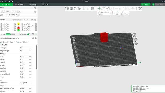Edit the Bambu Lab X1 Carbon printer preset

coord(35,12)
